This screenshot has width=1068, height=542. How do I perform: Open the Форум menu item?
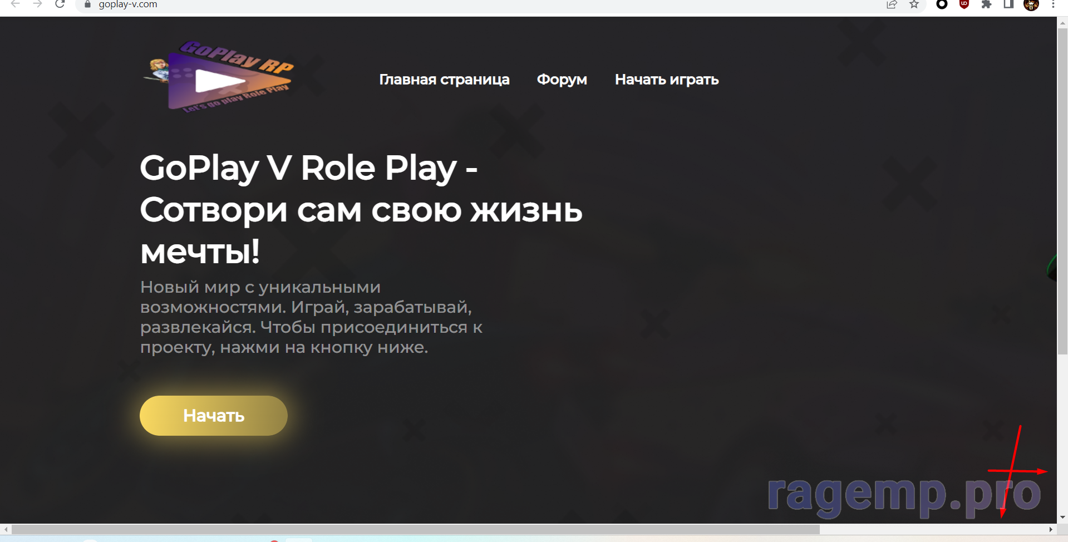pyautogui.click(x=562, y=80)
